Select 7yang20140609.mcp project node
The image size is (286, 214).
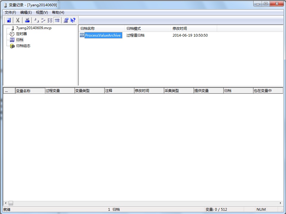click(34, 28)
